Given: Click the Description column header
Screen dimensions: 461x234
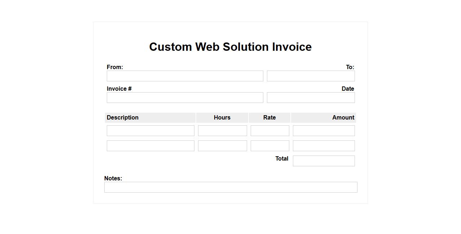Looking at the screenshot, I should click(123, 118).
